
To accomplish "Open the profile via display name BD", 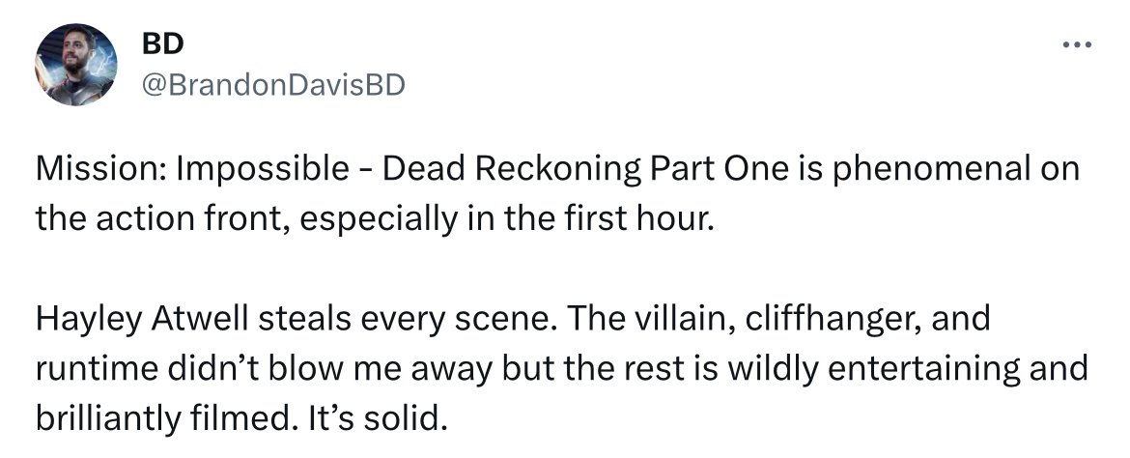I will coord(161,43).
